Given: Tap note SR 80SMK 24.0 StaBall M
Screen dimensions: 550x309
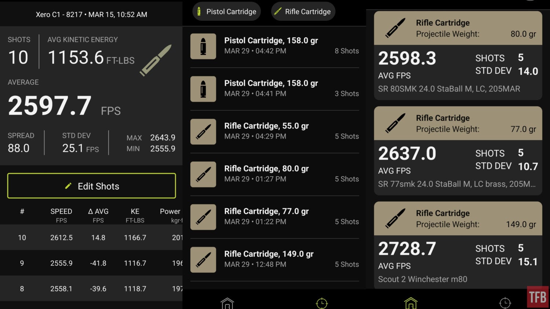Looking at the screenshot, I should 449,89.
